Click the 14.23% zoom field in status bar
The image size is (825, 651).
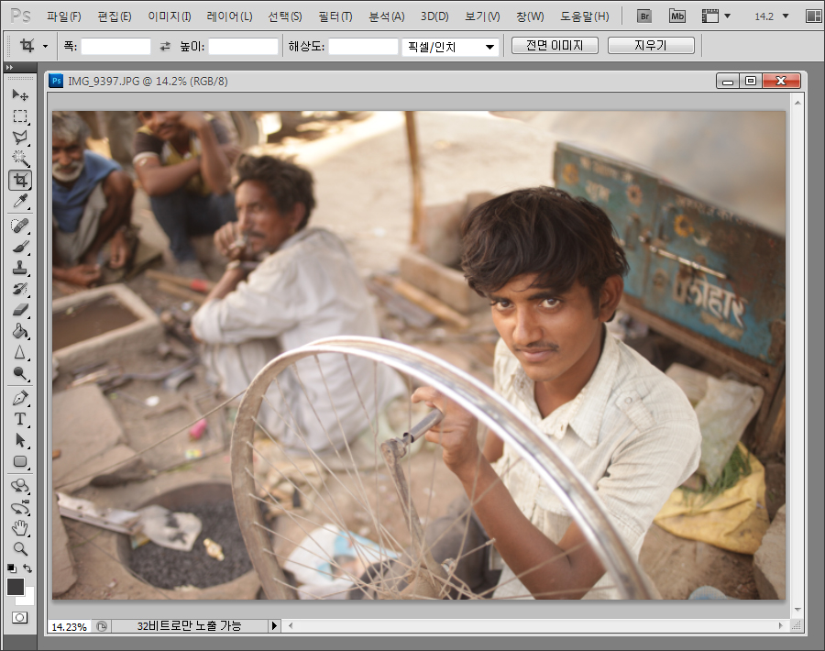click(69, 627)
